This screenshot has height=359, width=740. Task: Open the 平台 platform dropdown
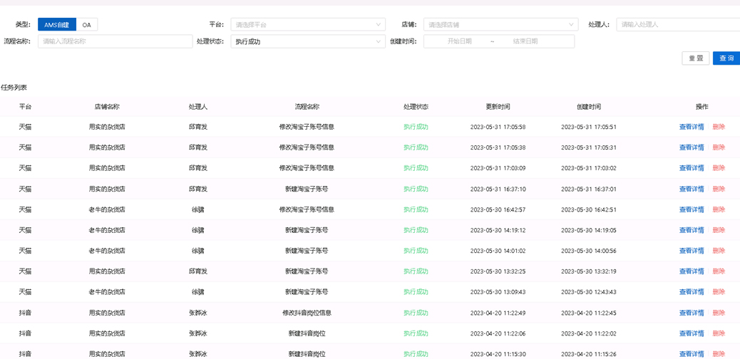coord(308,25)
